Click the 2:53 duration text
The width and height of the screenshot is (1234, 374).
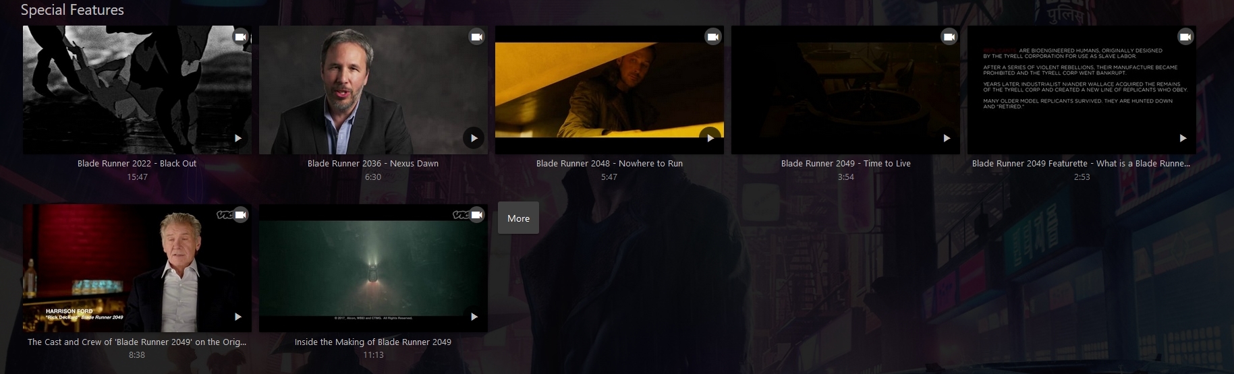1082,177
